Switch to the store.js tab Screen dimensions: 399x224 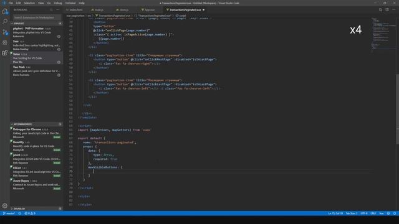[x=123, y=10]
